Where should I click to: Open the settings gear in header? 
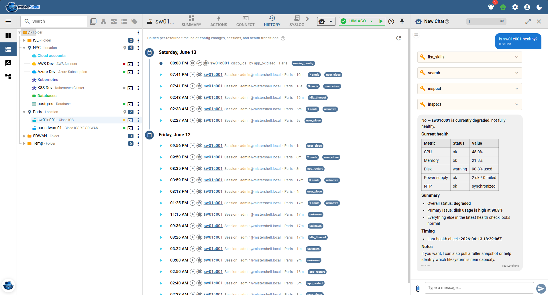[x=515, y=7]
